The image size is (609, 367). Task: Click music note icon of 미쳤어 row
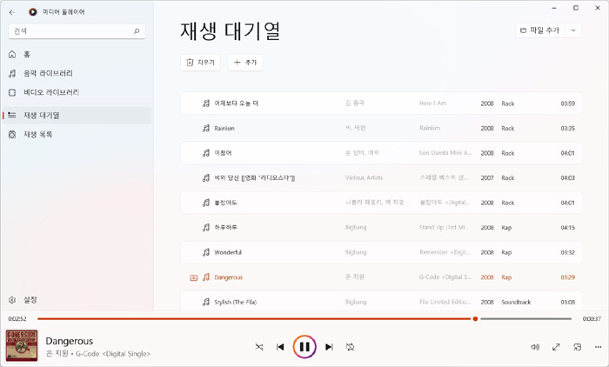206,153
